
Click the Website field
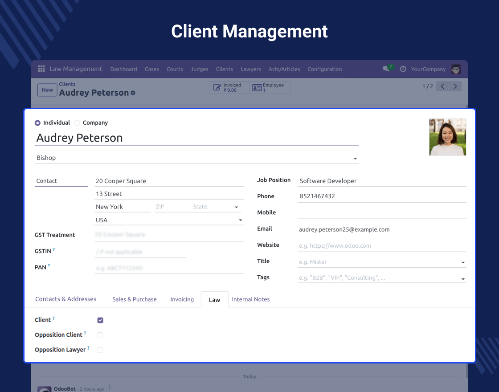(x=381, y=245)
